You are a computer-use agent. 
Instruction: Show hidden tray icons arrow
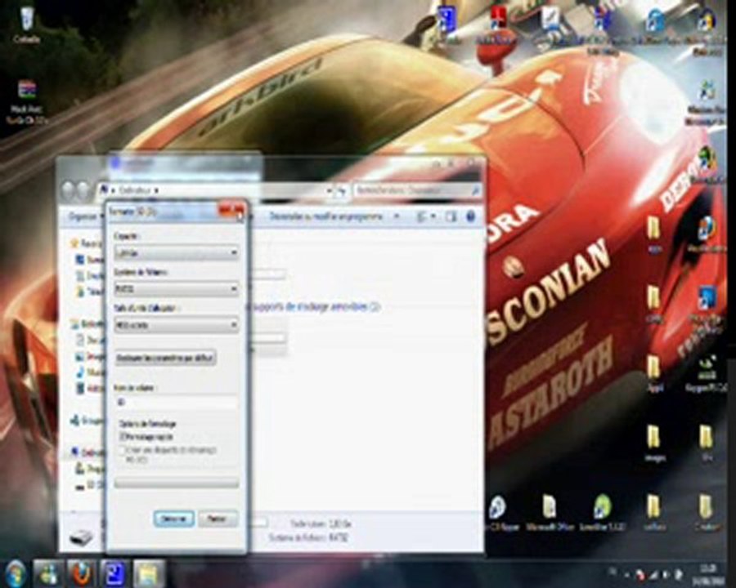click(x=626, y=574)
